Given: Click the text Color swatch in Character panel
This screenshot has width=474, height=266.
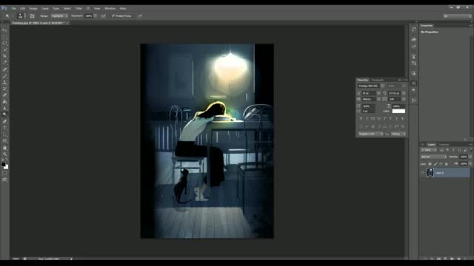Looking at the screenshot, I should coord(398,111).
